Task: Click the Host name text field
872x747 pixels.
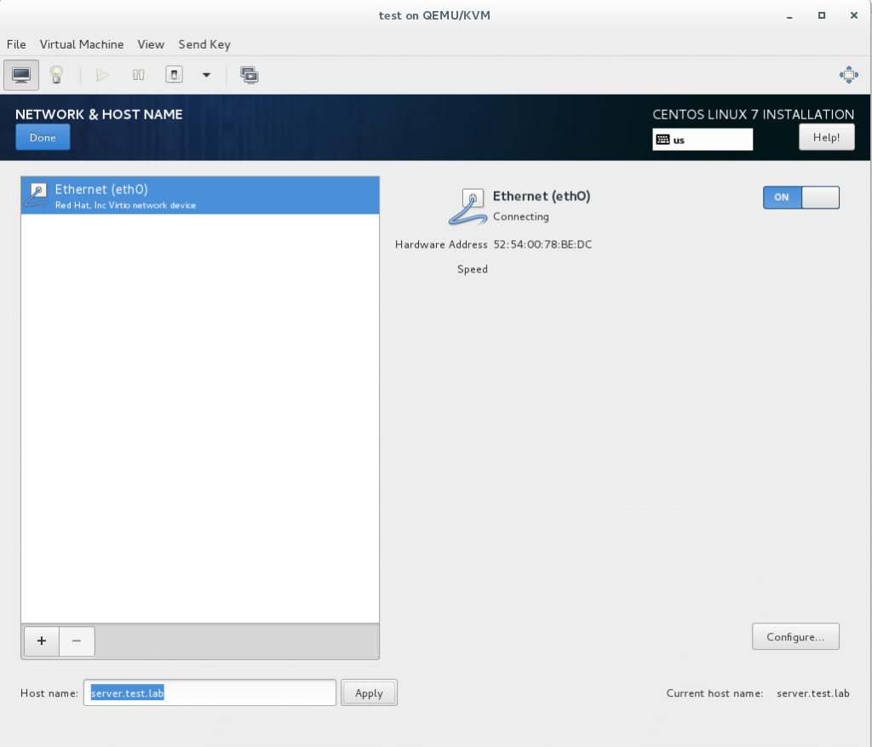Action: click(x=209, y=693)
